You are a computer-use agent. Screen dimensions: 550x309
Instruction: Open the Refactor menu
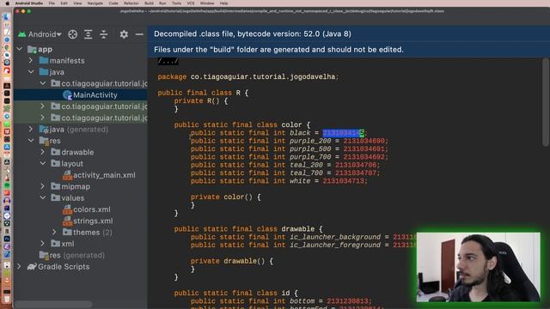pyautogui.click(x=131, y=3)
